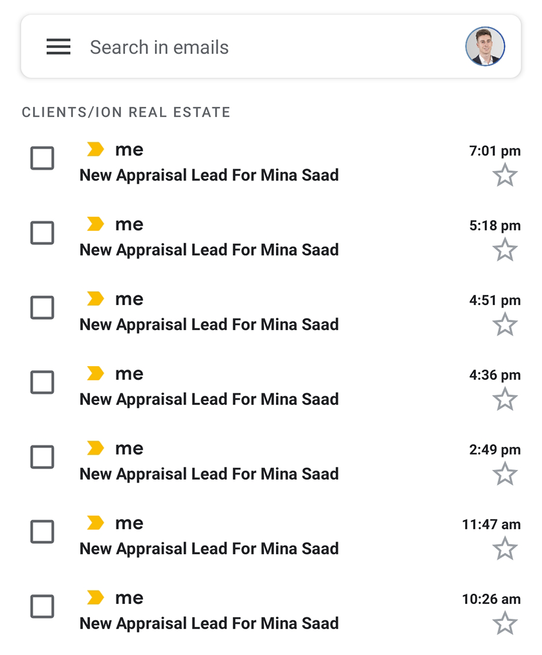Click the account profile avatar
Image resolution: width=542 pixels, height=655 pixels.
point(485,47)
